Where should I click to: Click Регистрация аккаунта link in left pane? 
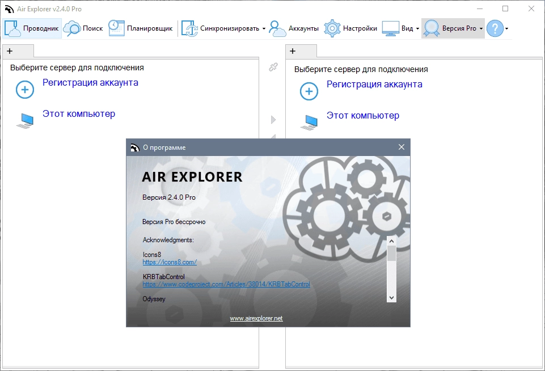[x=90, y=83]
